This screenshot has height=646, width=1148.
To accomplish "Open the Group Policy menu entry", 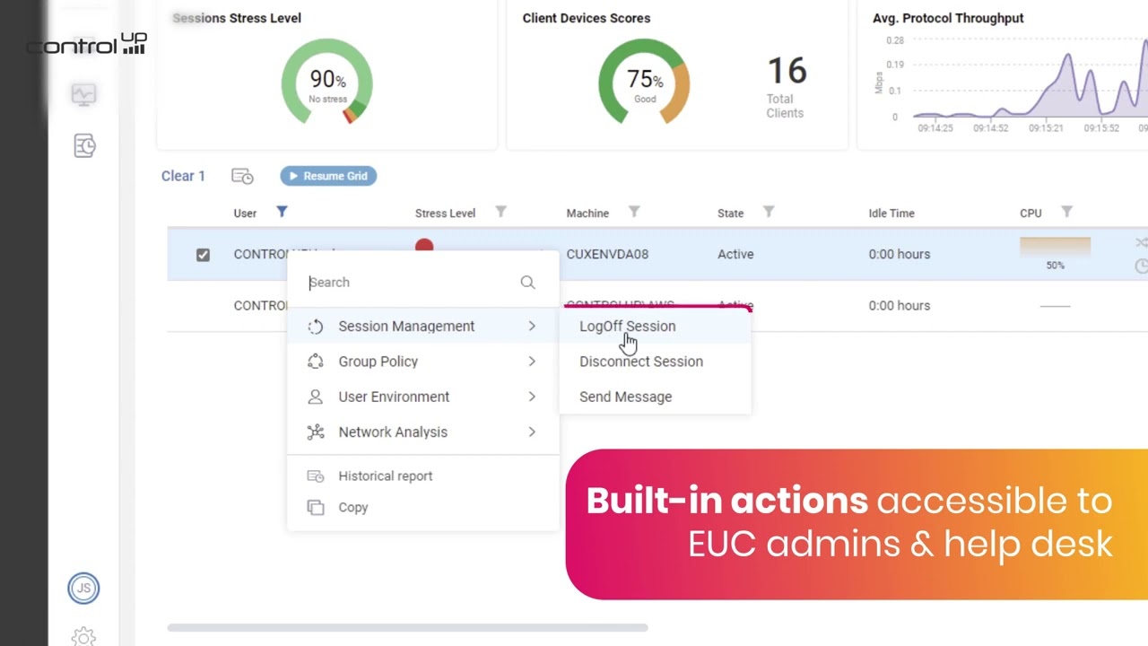I will click(x=422, y=362).
